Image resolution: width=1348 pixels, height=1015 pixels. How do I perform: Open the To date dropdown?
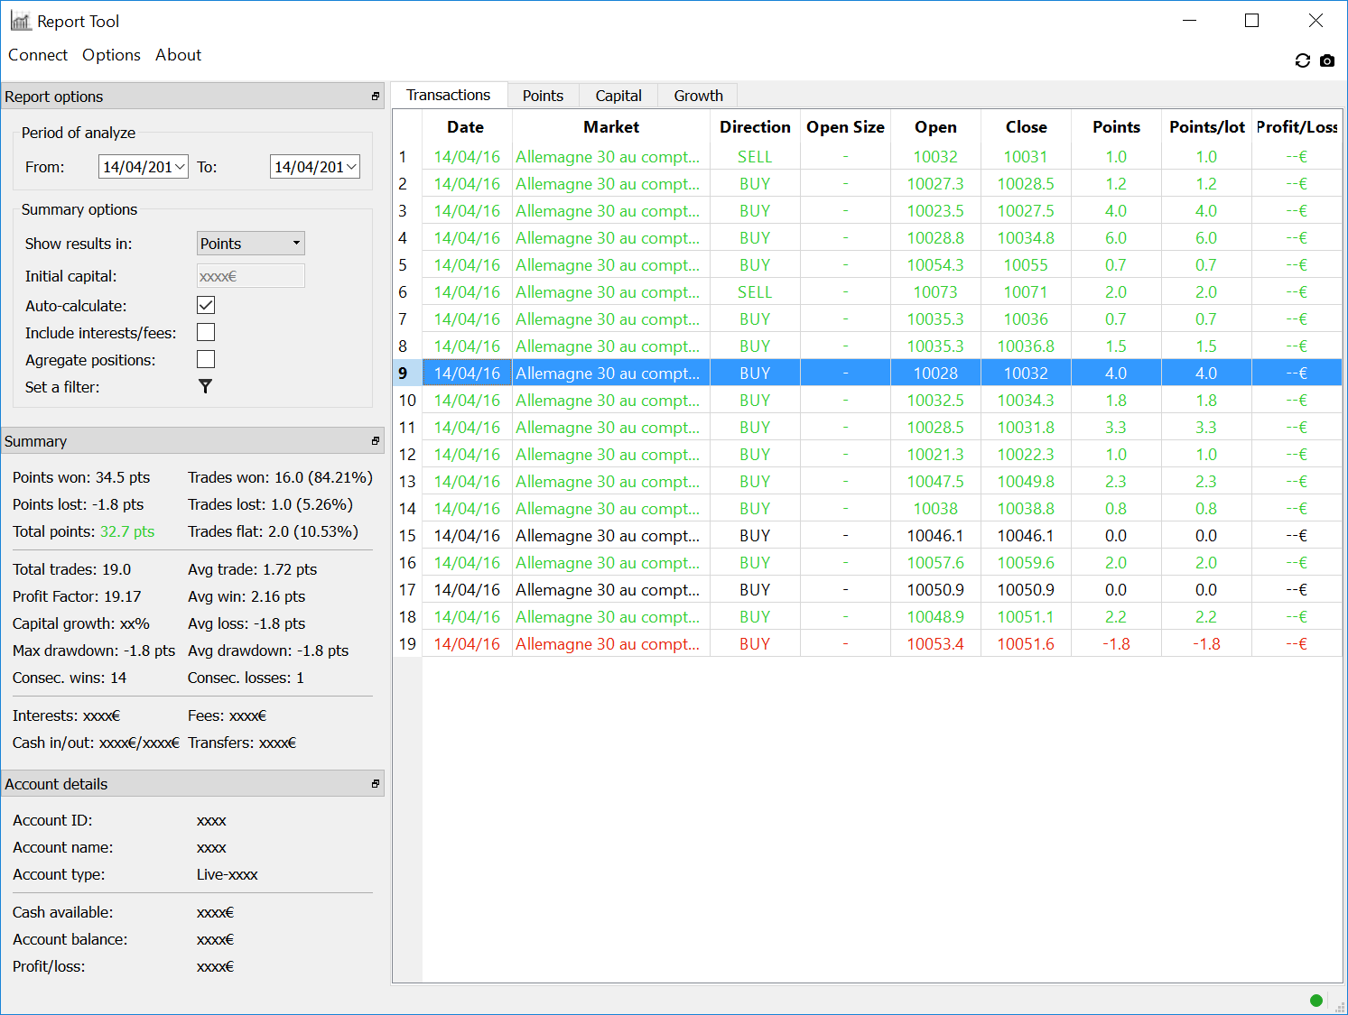click(x=351, y=167)
